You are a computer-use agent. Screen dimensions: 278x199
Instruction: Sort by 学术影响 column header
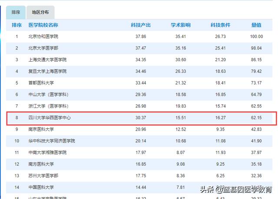[181, 25]
